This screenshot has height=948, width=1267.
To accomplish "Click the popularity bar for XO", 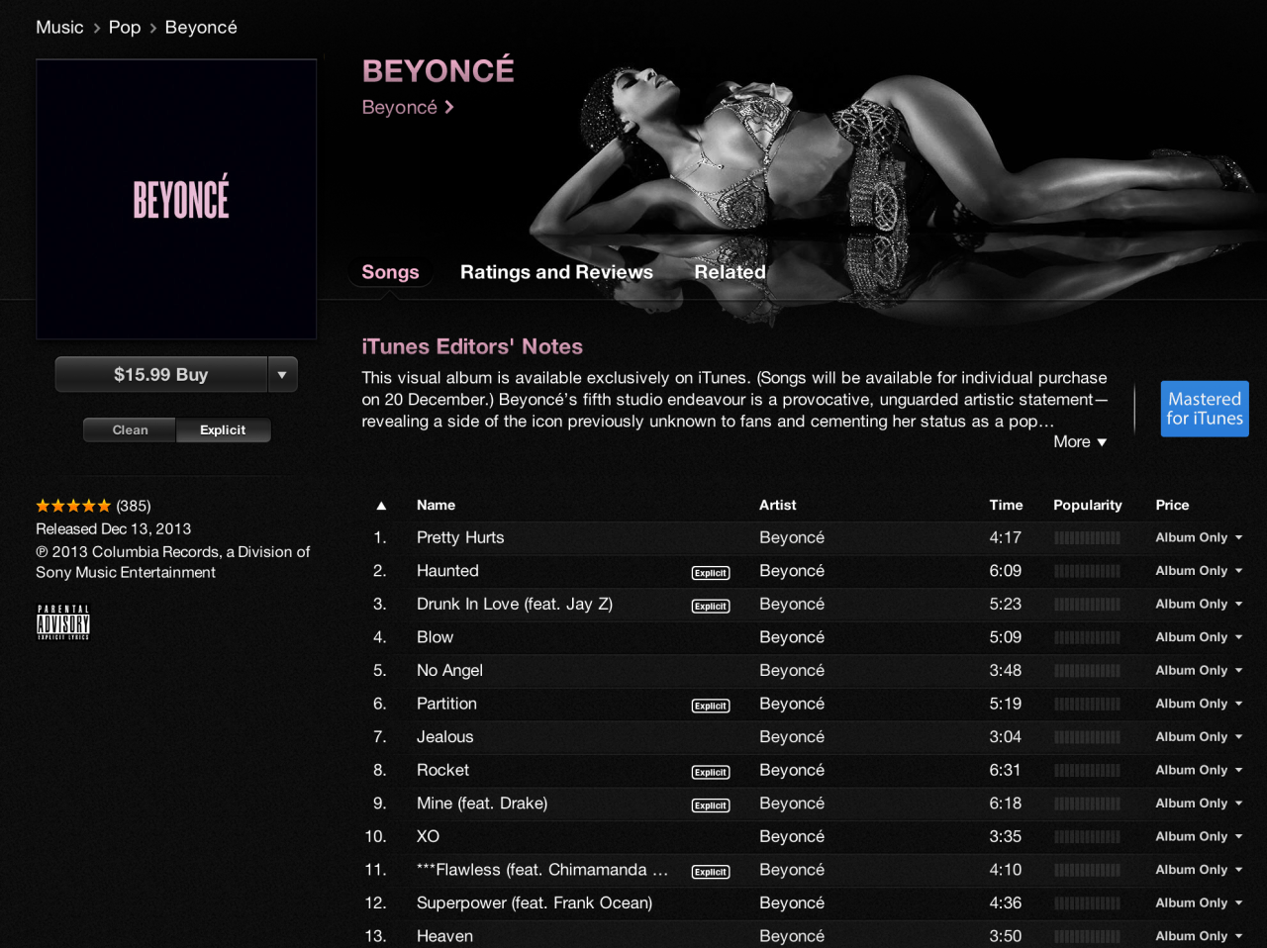I will click(1087, 837).
